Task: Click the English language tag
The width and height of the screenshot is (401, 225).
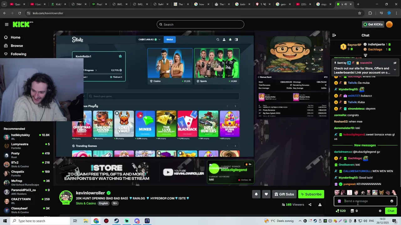Action: [103, 203]
